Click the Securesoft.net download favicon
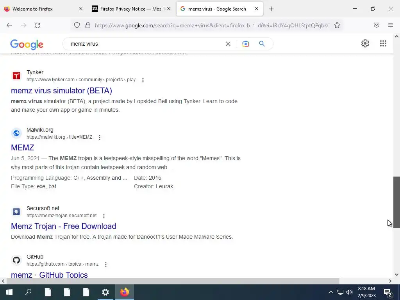Viewport: 400px width, 300px height. click(16, 212)
